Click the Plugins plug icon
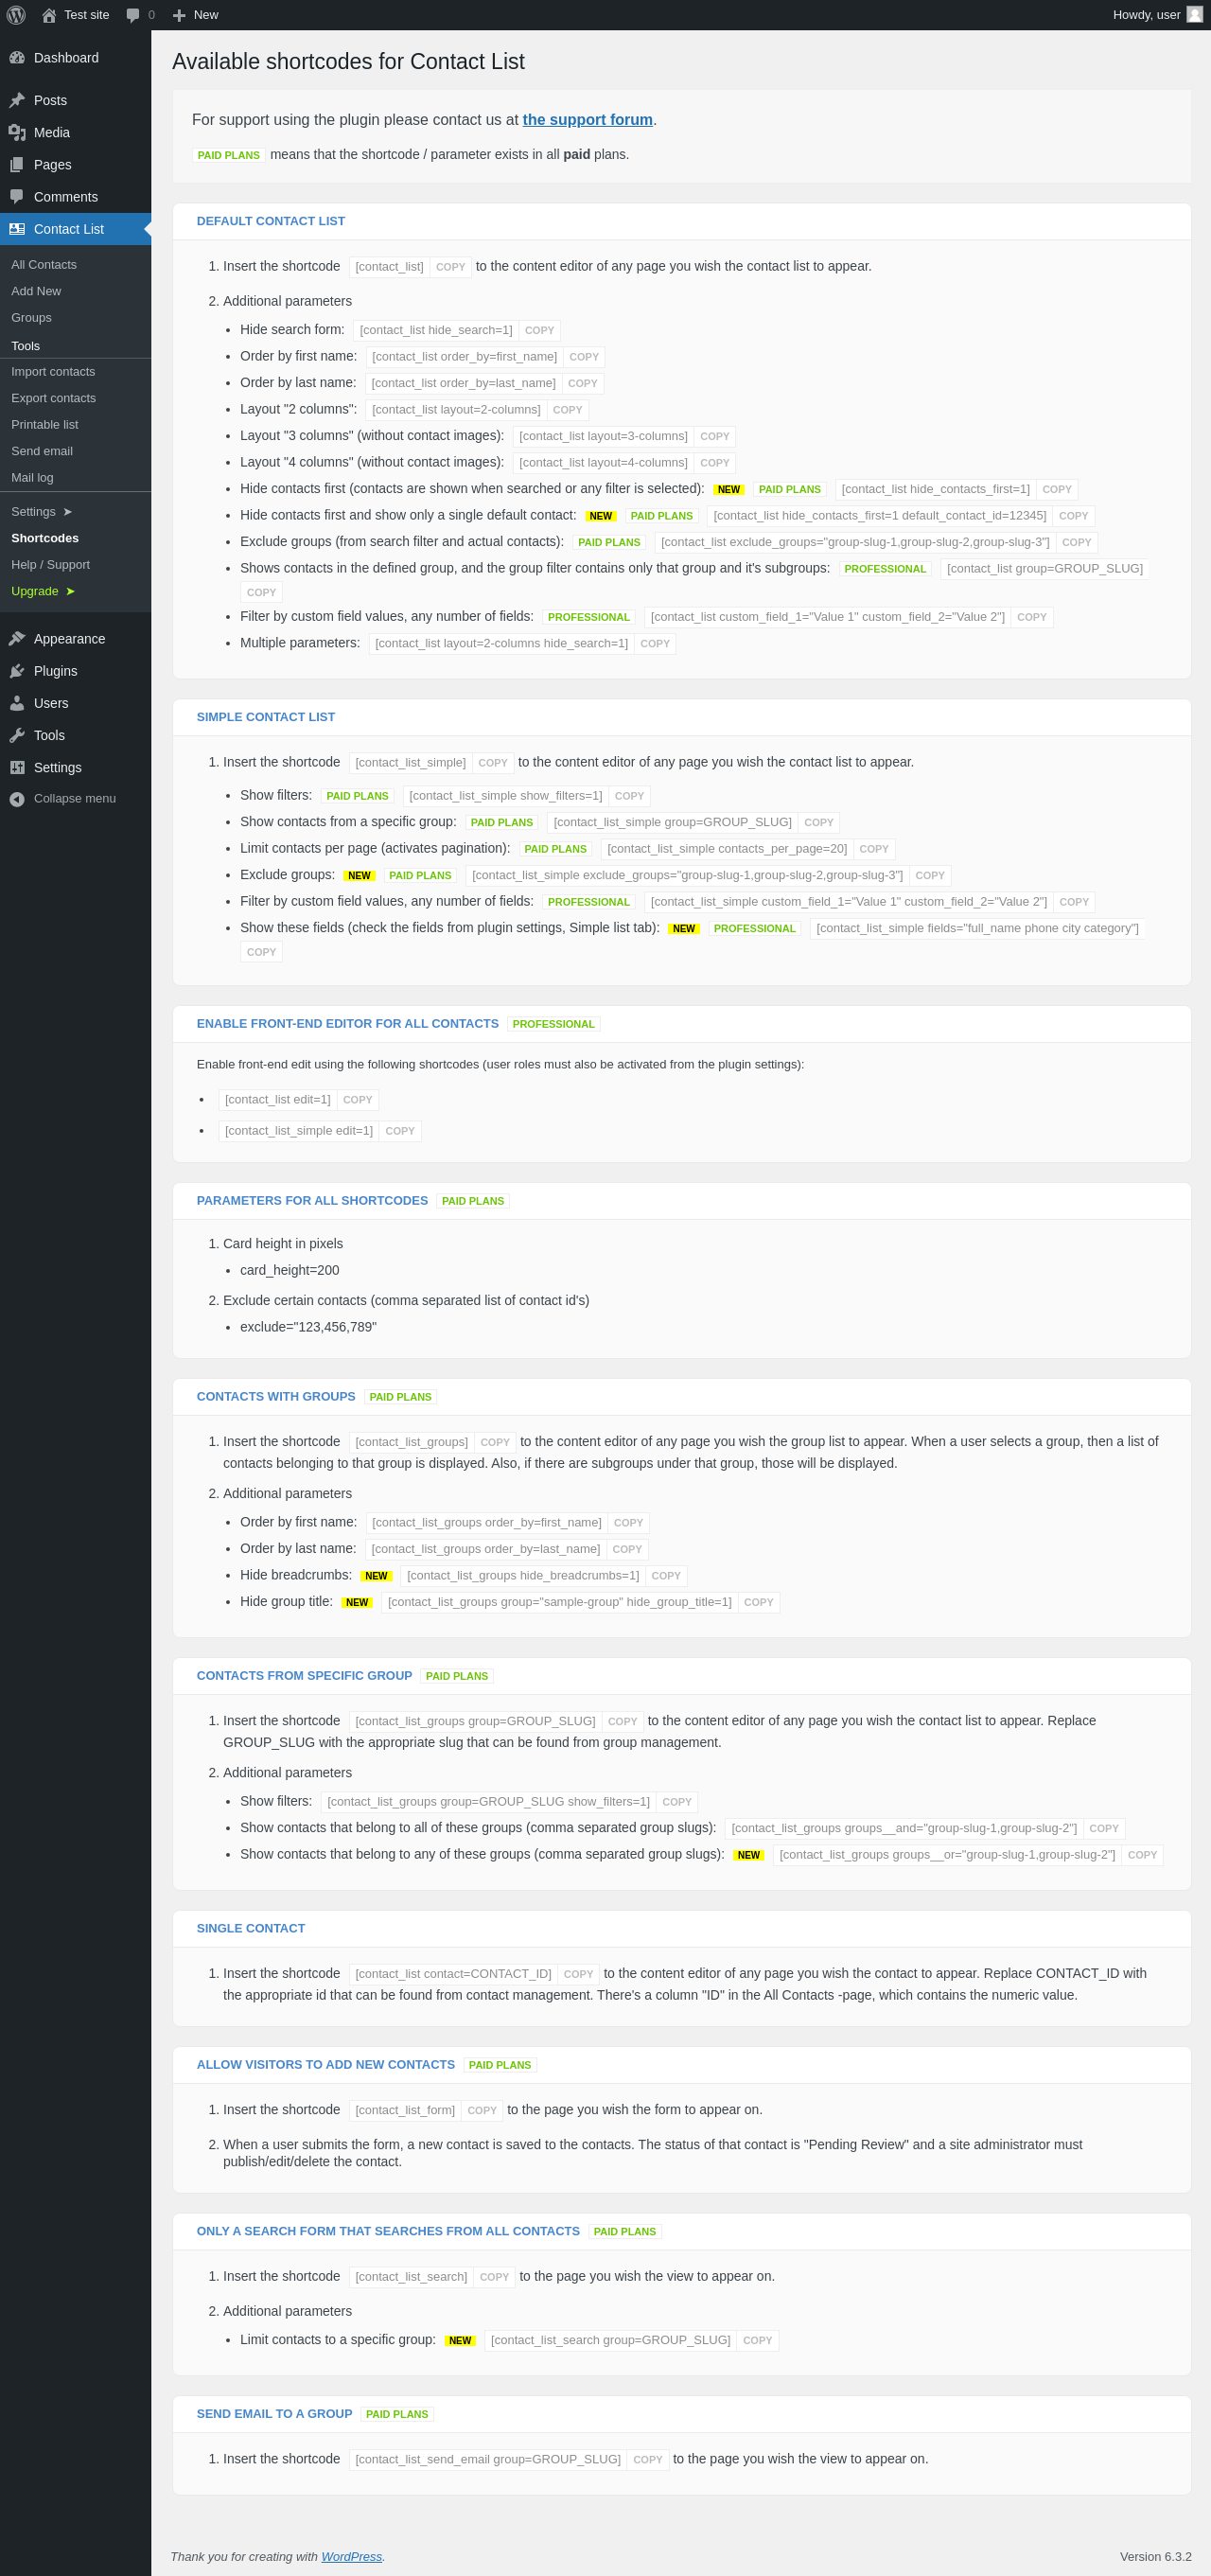 pos(17,671)
